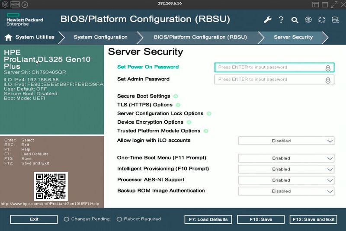Click the ProLiantGen10UEFI-Help URL text
Image resolution: width=346 pixels, height=231 pixels.
[50, 204]
